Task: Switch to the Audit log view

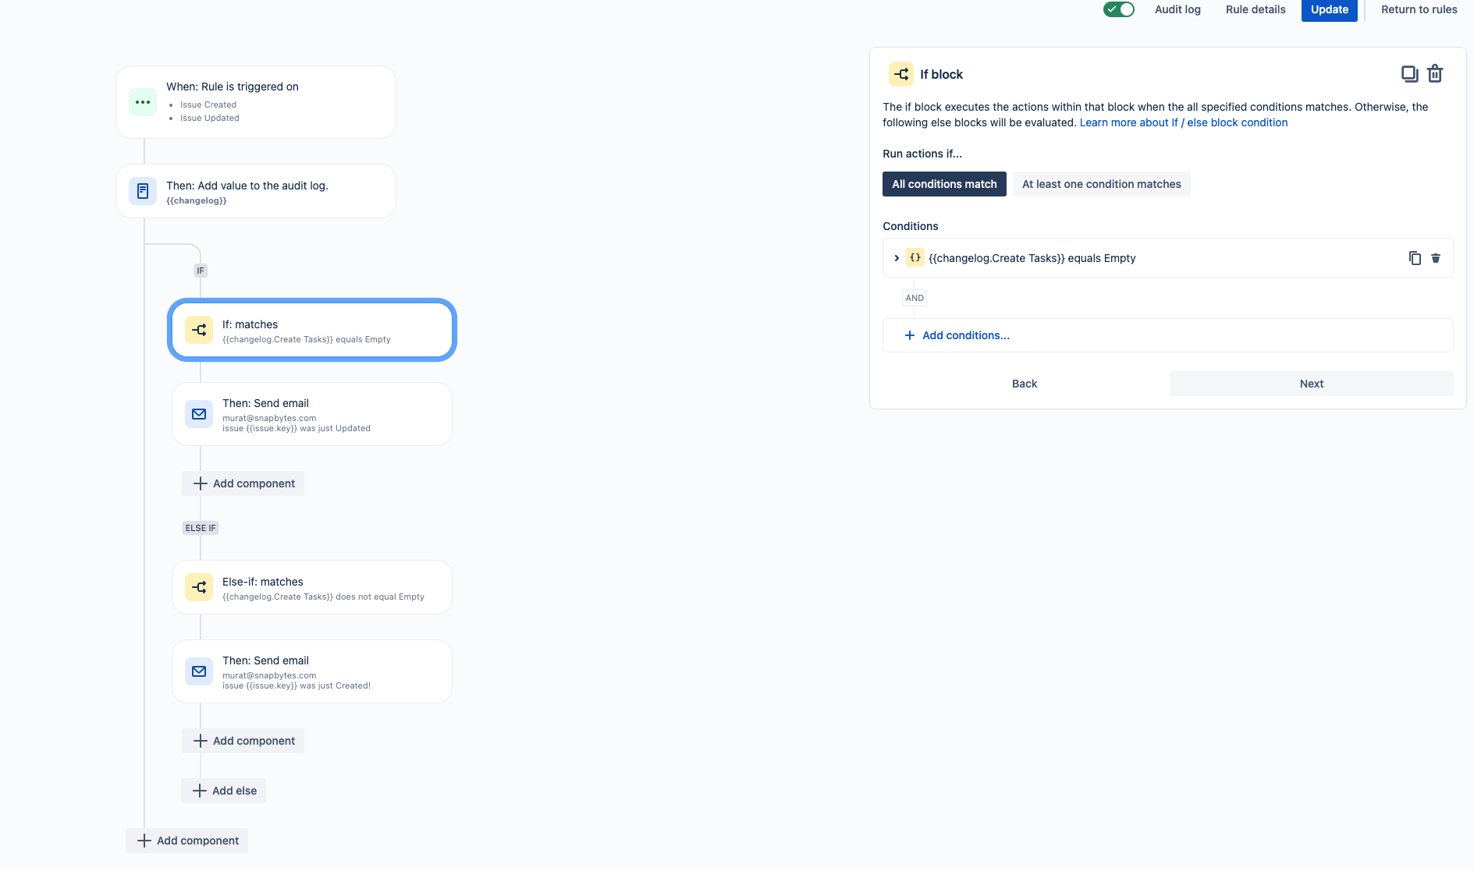Action: click(1177, 9)
